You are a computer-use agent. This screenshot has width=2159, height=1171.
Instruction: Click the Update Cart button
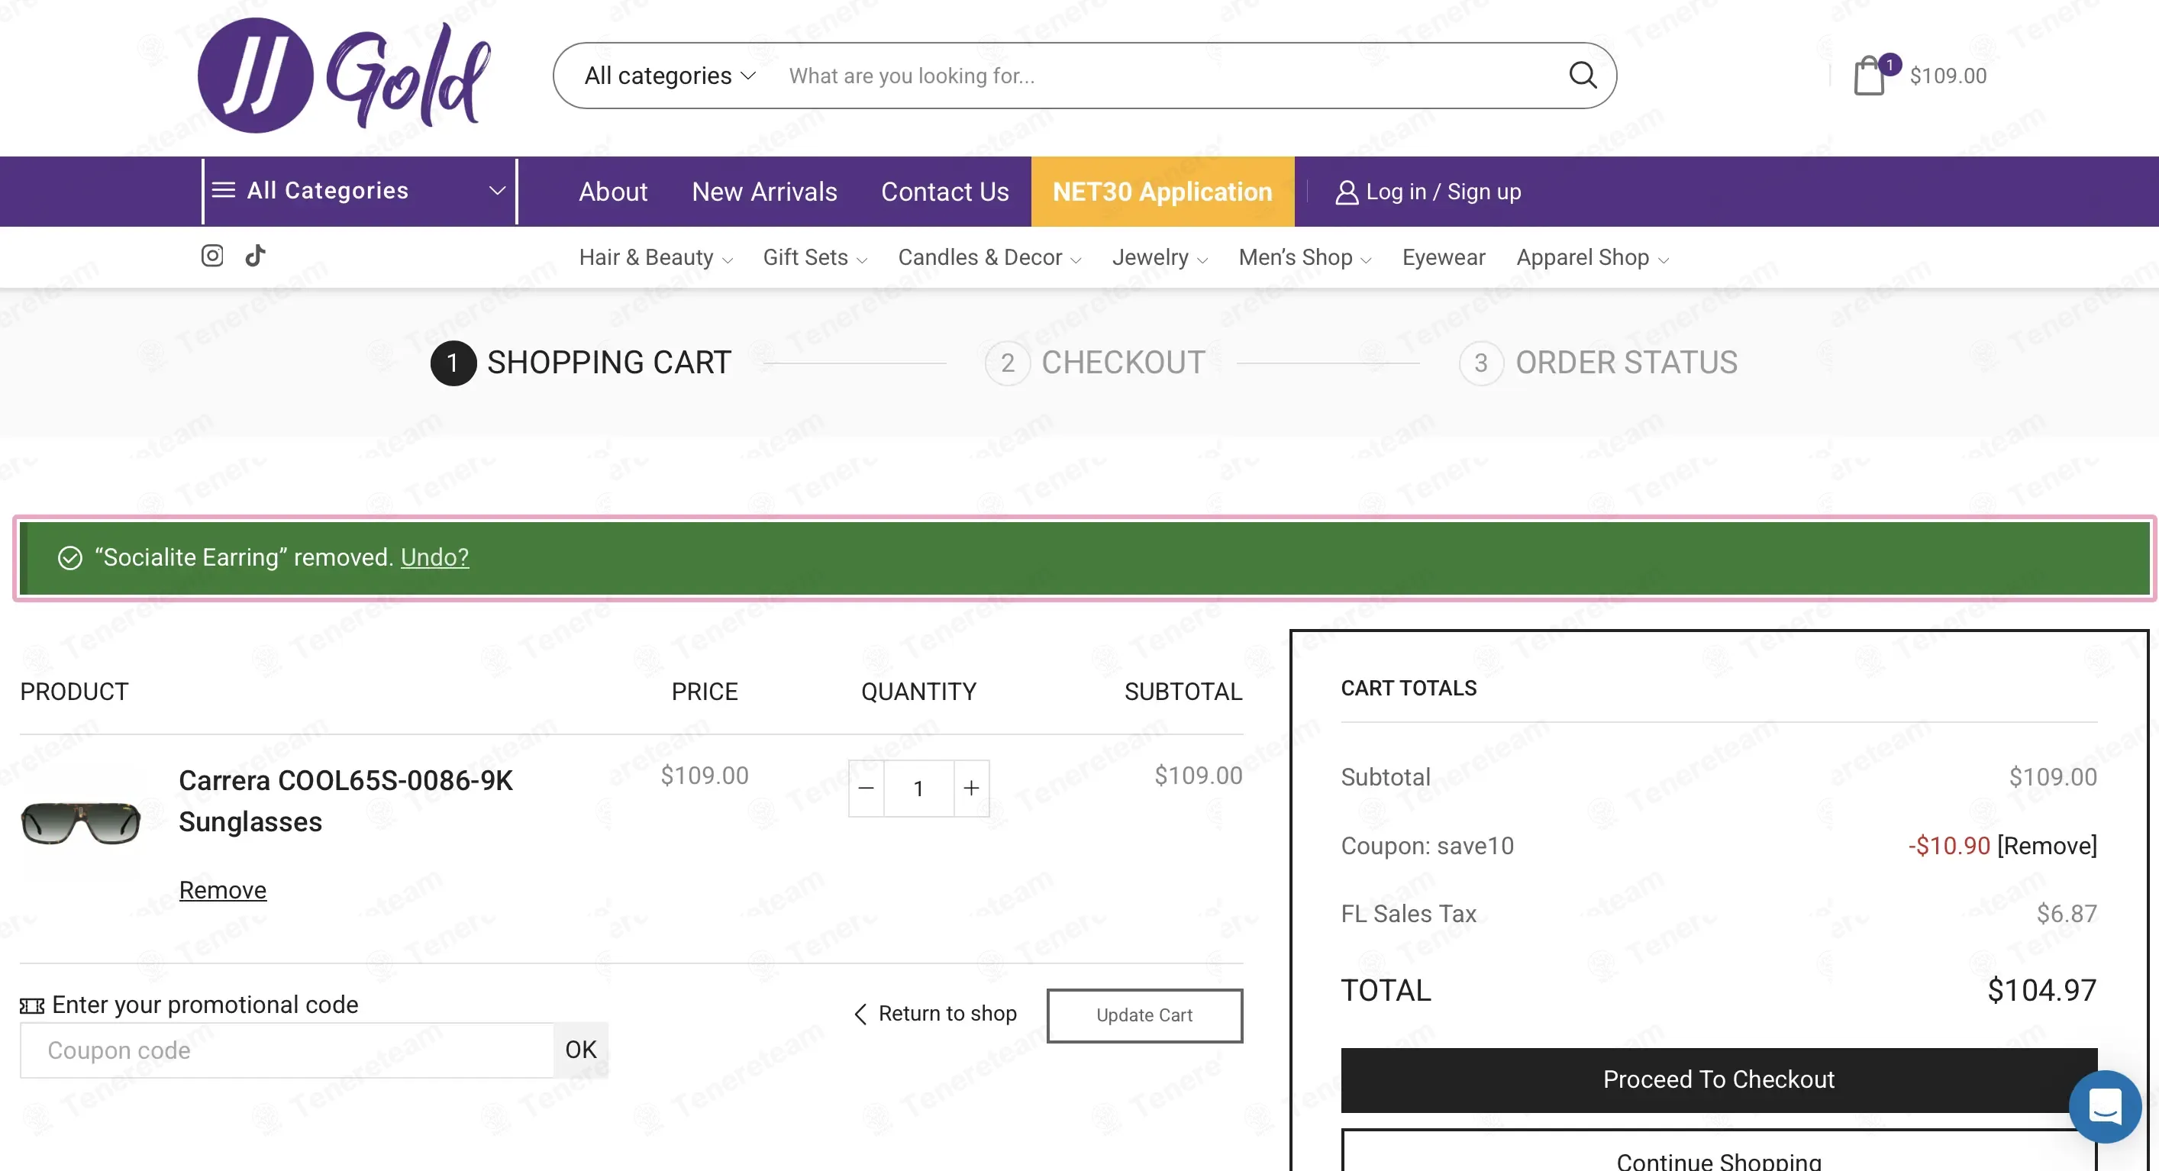(1144, 1015)
